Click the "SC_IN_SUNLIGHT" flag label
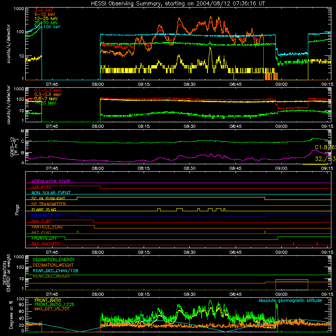 [48, 198]
